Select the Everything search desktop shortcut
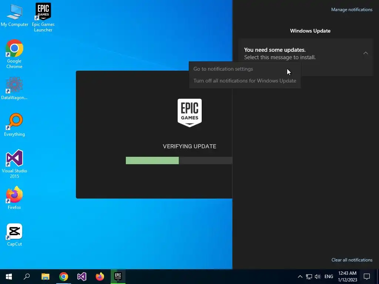379x284 pixels. [14, 125]
